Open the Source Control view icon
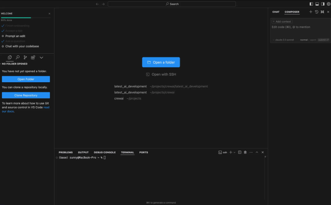 pos(25,57)
